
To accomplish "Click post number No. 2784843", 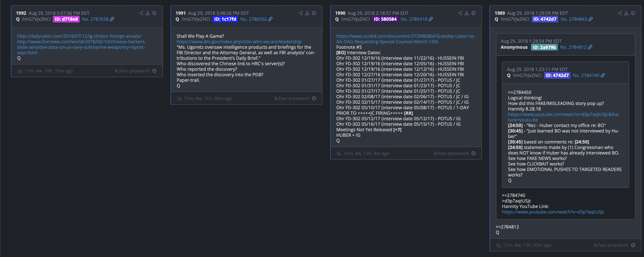I will pyautogui.click(x=574, y=19).
